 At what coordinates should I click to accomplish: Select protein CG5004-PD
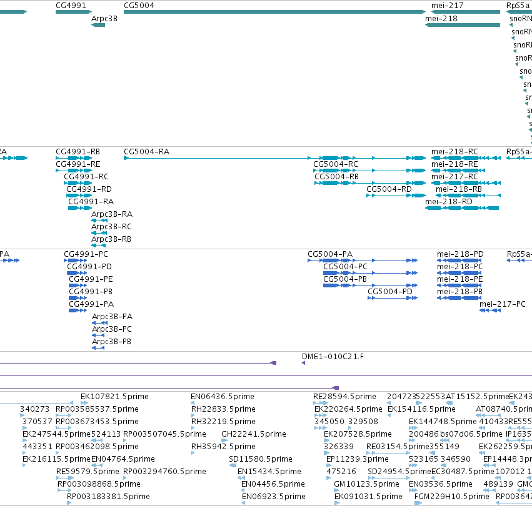click(x=390, y=292)
